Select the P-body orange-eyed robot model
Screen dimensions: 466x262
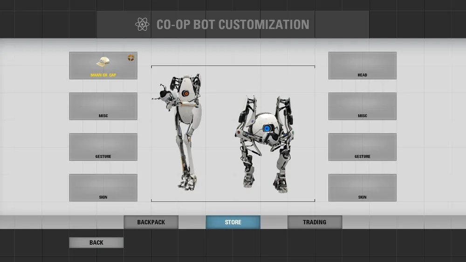(180, 131)
